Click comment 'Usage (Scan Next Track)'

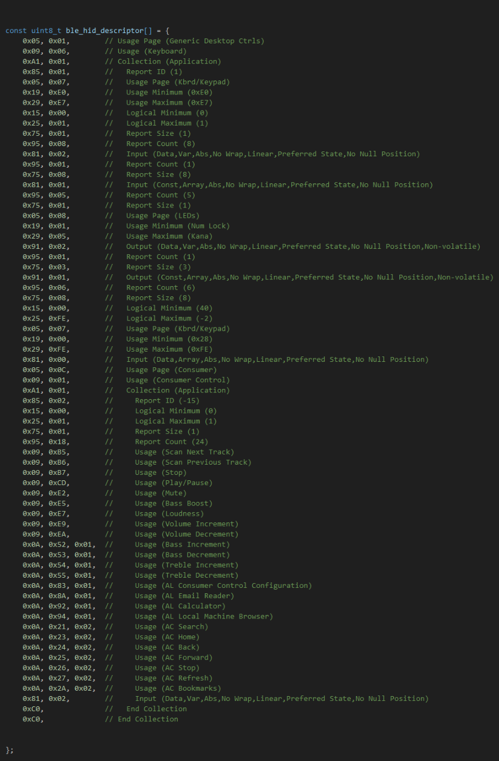point(184,451)
